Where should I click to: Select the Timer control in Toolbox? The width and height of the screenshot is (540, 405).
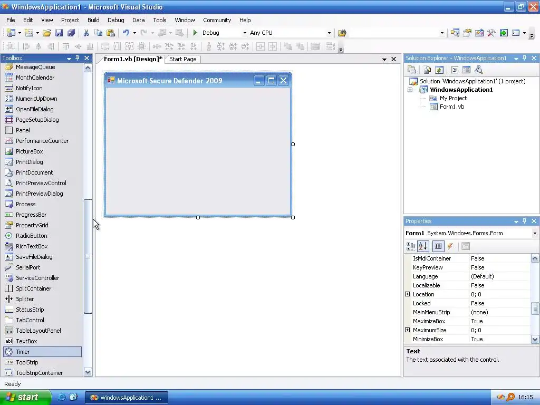point(42,352)
